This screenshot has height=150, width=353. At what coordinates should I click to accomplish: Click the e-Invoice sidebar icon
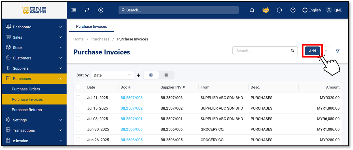pyautogui.click(x=8, y=140)
